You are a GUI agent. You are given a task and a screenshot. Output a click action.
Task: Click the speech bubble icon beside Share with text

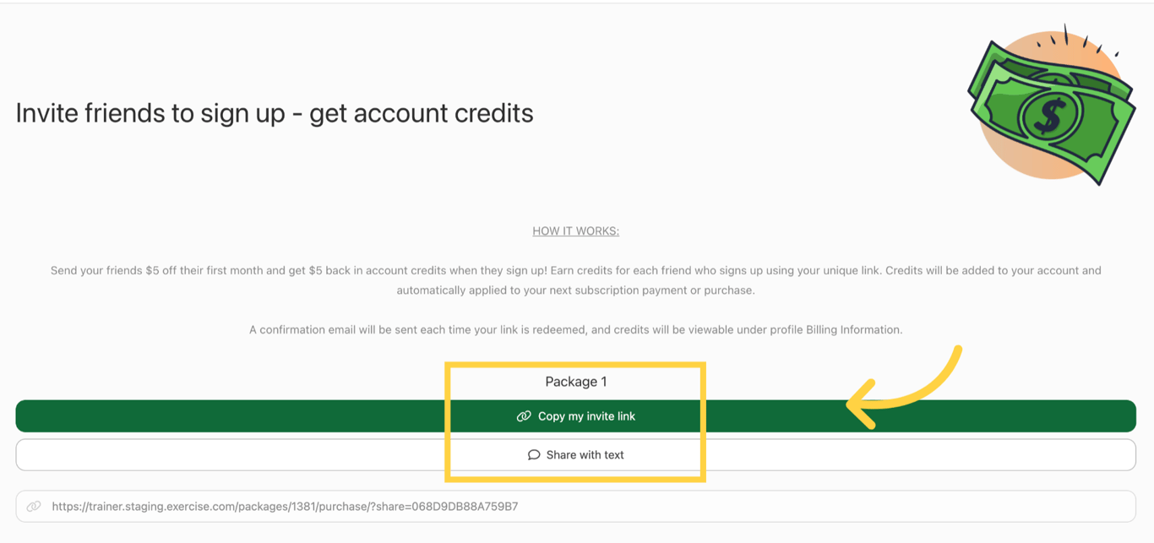[534, 454]
